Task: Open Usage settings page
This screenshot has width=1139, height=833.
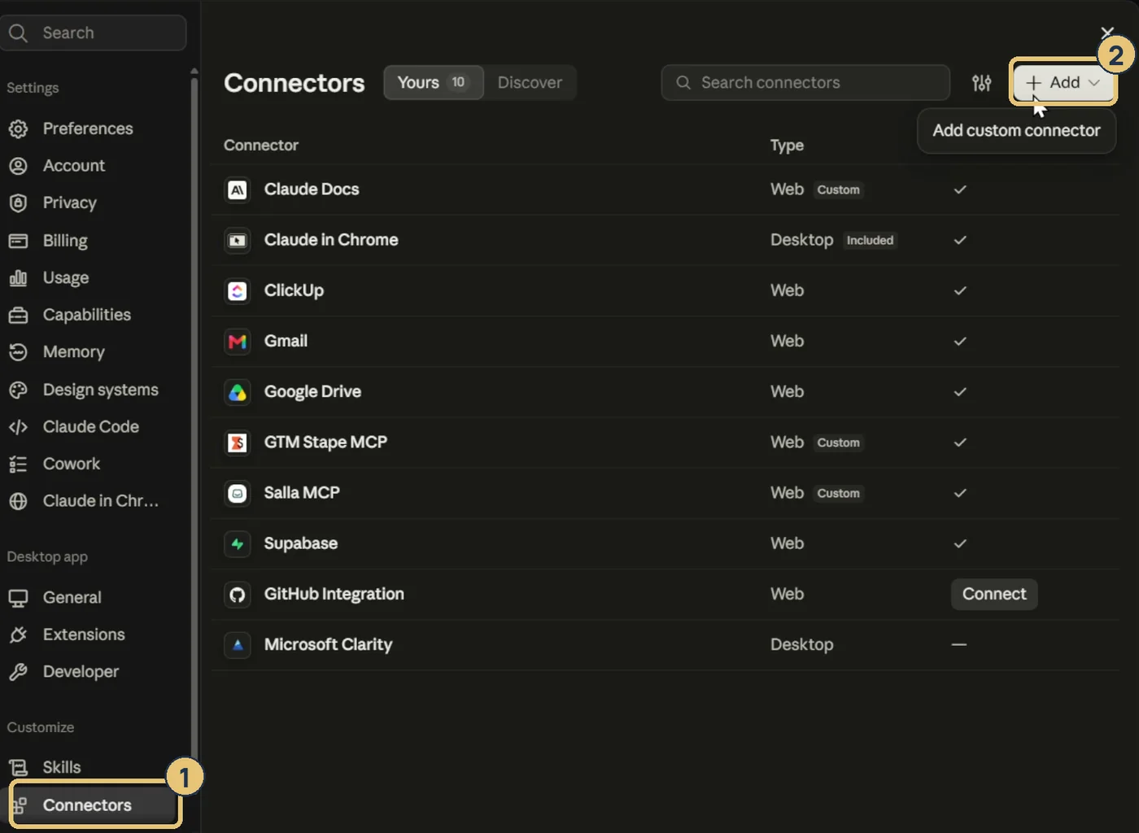Action: [66, 277]
